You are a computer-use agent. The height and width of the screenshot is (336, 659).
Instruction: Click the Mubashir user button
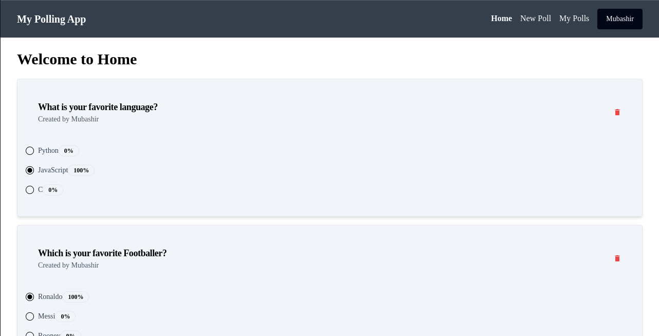click(x=619, y=19)
